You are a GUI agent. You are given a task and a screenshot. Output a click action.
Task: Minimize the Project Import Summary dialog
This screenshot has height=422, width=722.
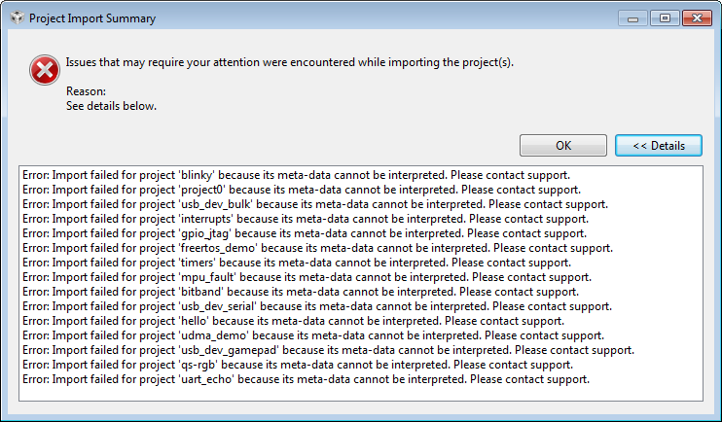click(x=632, y=18)
